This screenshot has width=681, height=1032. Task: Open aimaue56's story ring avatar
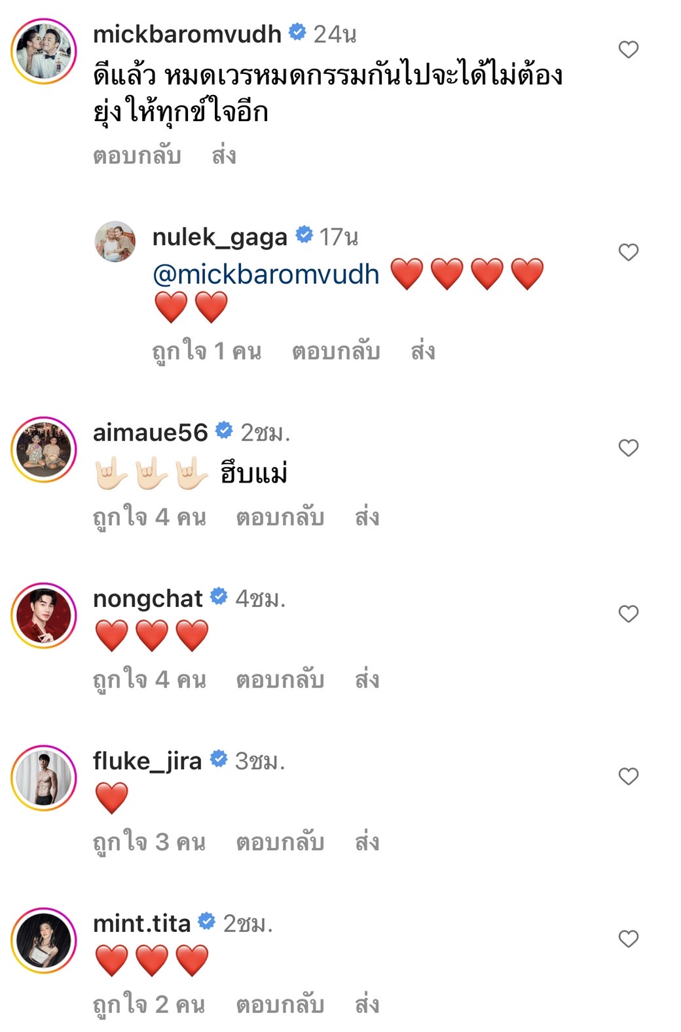pyautogui.click(x=44, y=449)
